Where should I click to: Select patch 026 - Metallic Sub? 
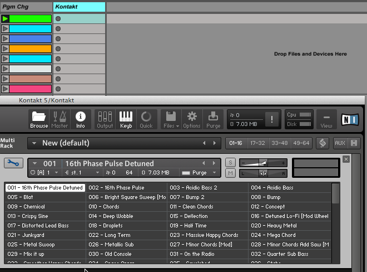click(126, 244)
